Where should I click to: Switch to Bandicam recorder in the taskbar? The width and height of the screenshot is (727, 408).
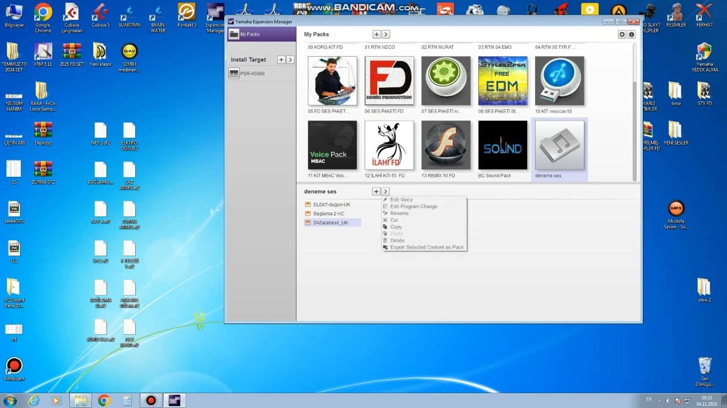[x=151, y=401]
